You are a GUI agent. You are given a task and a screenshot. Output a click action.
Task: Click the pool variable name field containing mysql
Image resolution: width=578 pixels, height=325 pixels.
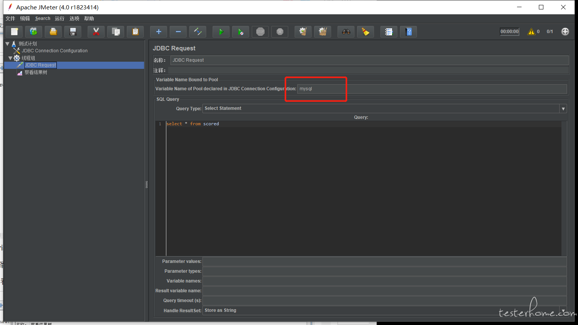tap(432, 89)
